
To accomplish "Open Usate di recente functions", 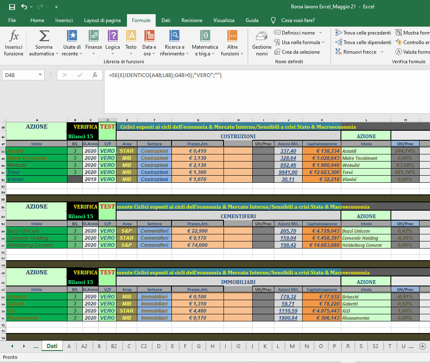I will (x=72, y=43).
